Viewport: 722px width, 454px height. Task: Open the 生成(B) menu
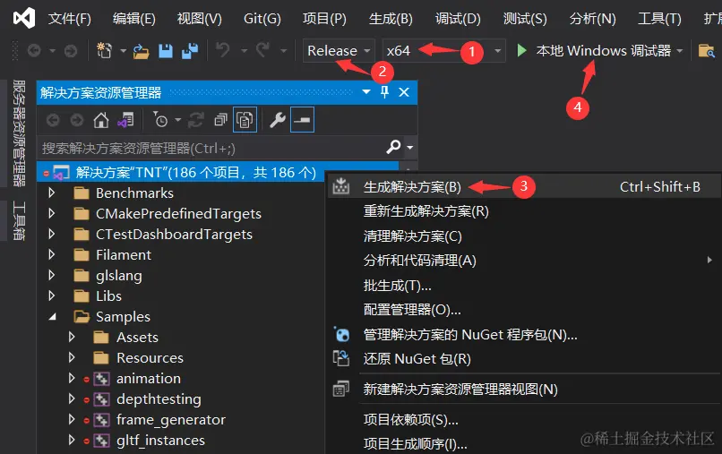click(x=391, y=19)
